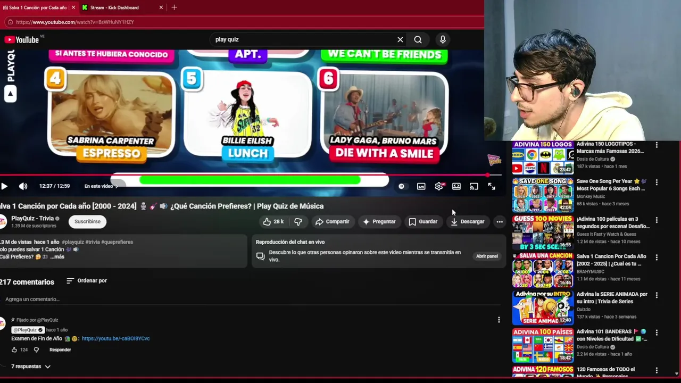Viewport: 681px width, 383px height.
Task: Open options for 'Adivina 100 películas' video
Action: [657, 220]
